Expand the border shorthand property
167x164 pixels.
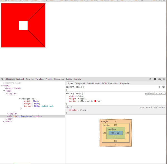(78, 101)
